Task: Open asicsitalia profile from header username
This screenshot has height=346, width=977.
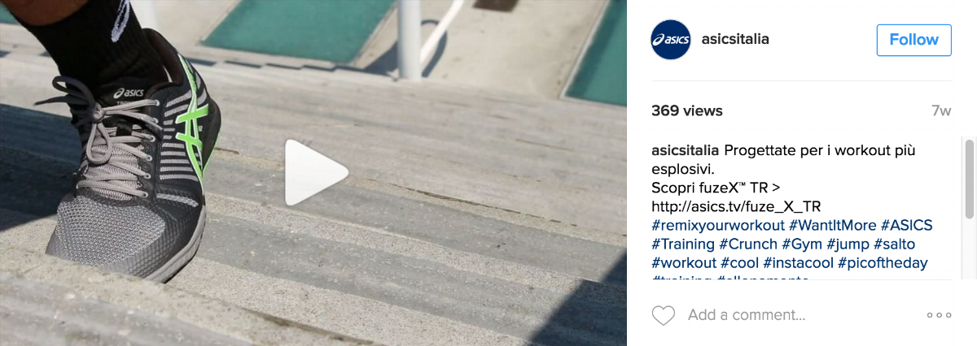Action: (735, 39)
